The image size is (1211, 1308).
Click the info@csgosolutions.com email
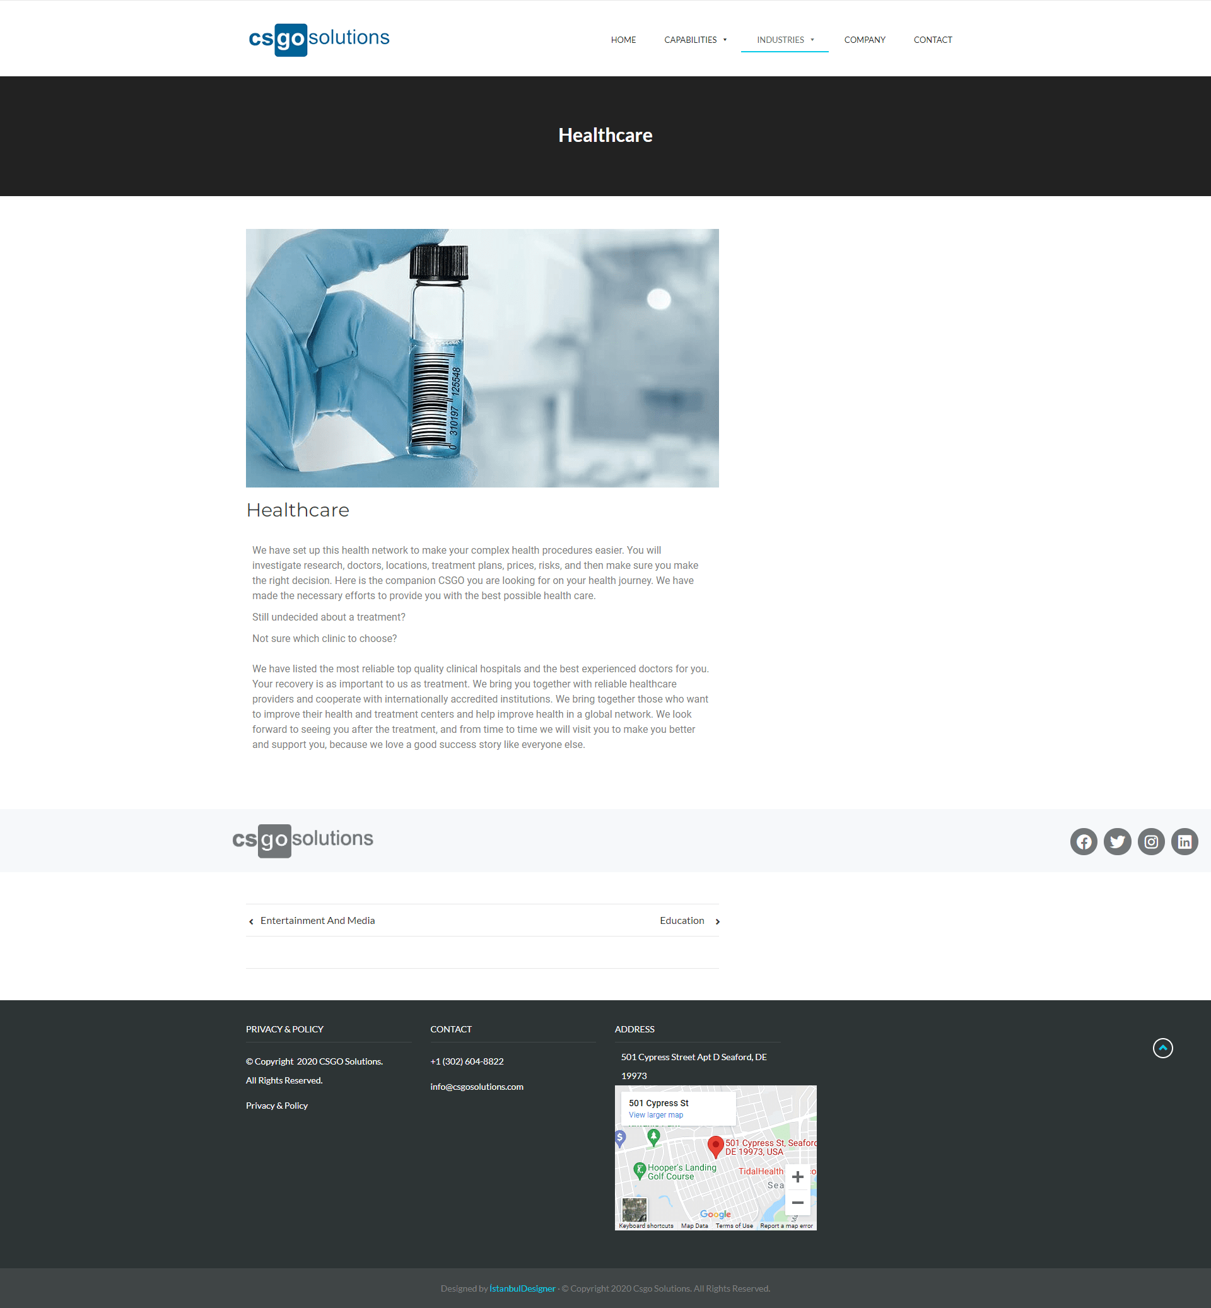pyautogui.click(x=476, y=1087)
